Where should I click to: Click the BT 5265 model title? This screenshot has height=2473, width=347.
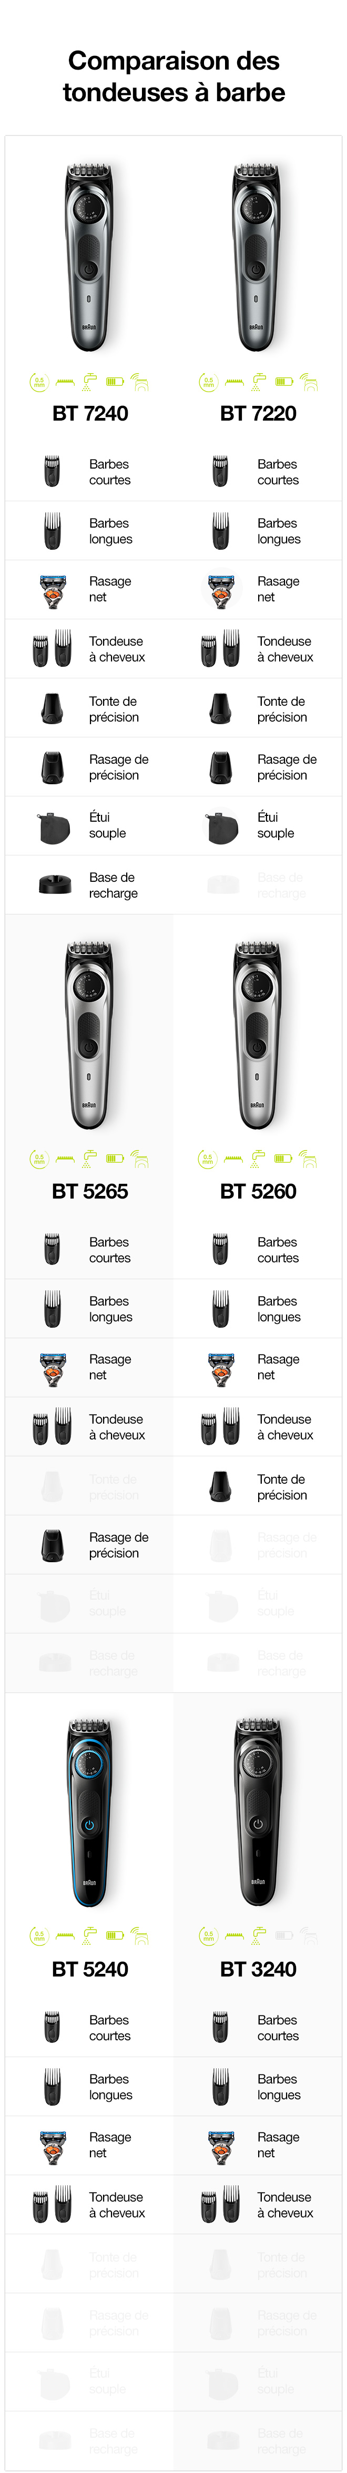pyautogui.click(x=89, y=1191)
